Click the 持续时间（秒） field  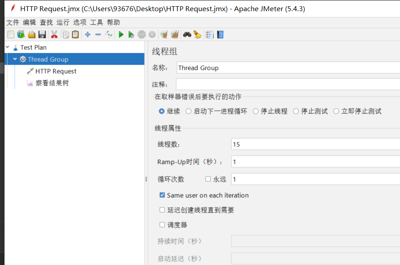(x=315, y=241)
